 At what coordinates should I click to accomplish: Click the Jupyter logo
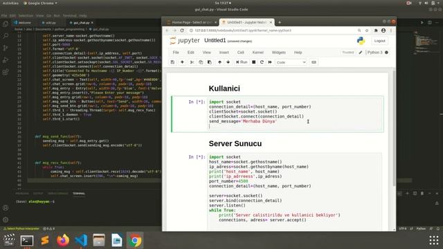(x=185, y=41)
